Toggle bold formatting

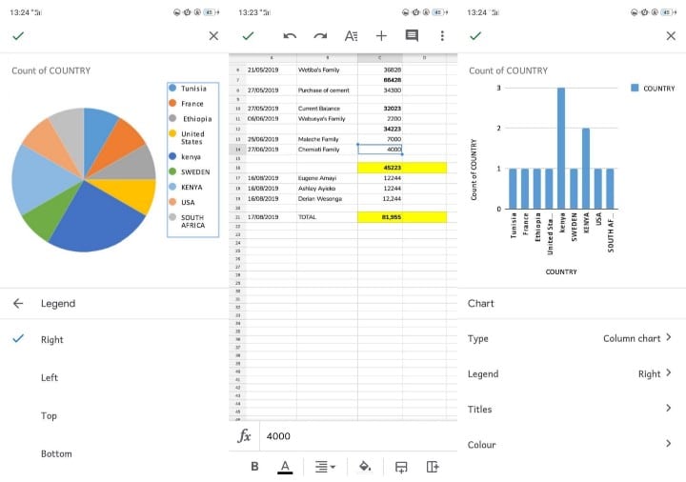[254, 466]
